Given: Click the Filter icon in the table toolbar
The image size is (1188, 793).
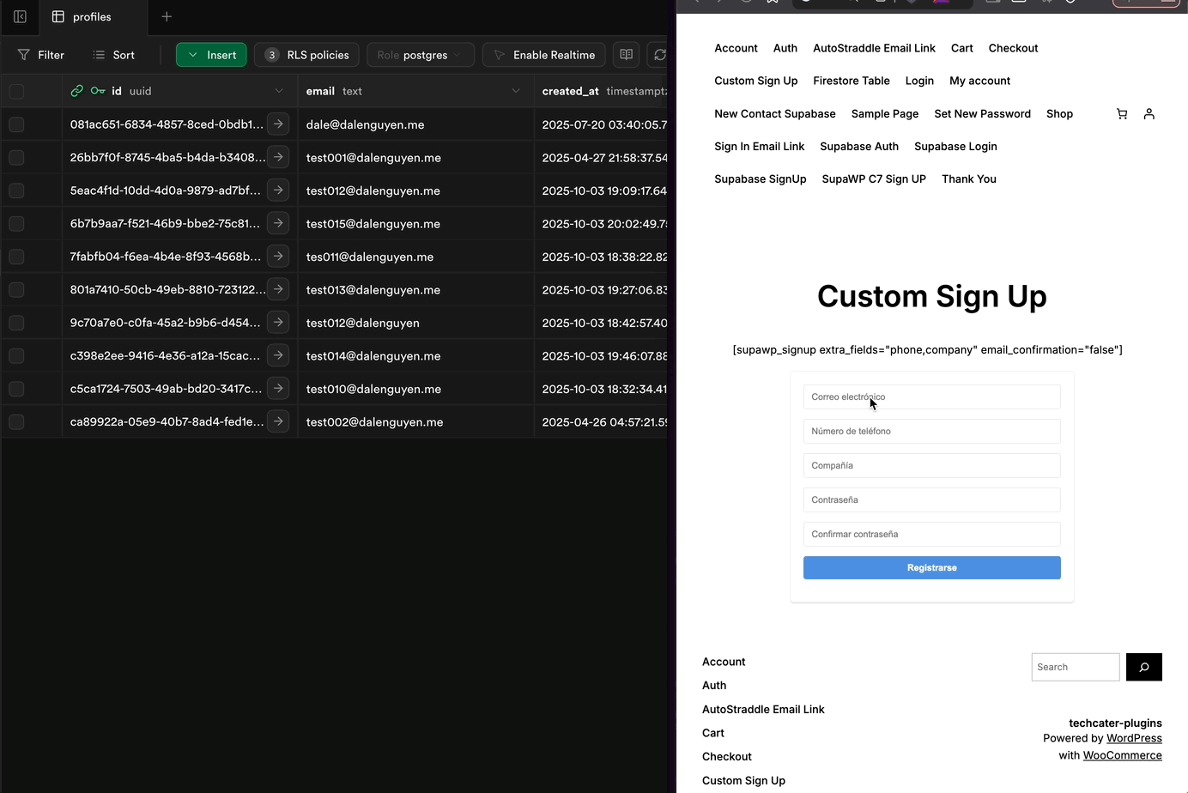Looking at the screenshot, I should [x=24, y=54].
